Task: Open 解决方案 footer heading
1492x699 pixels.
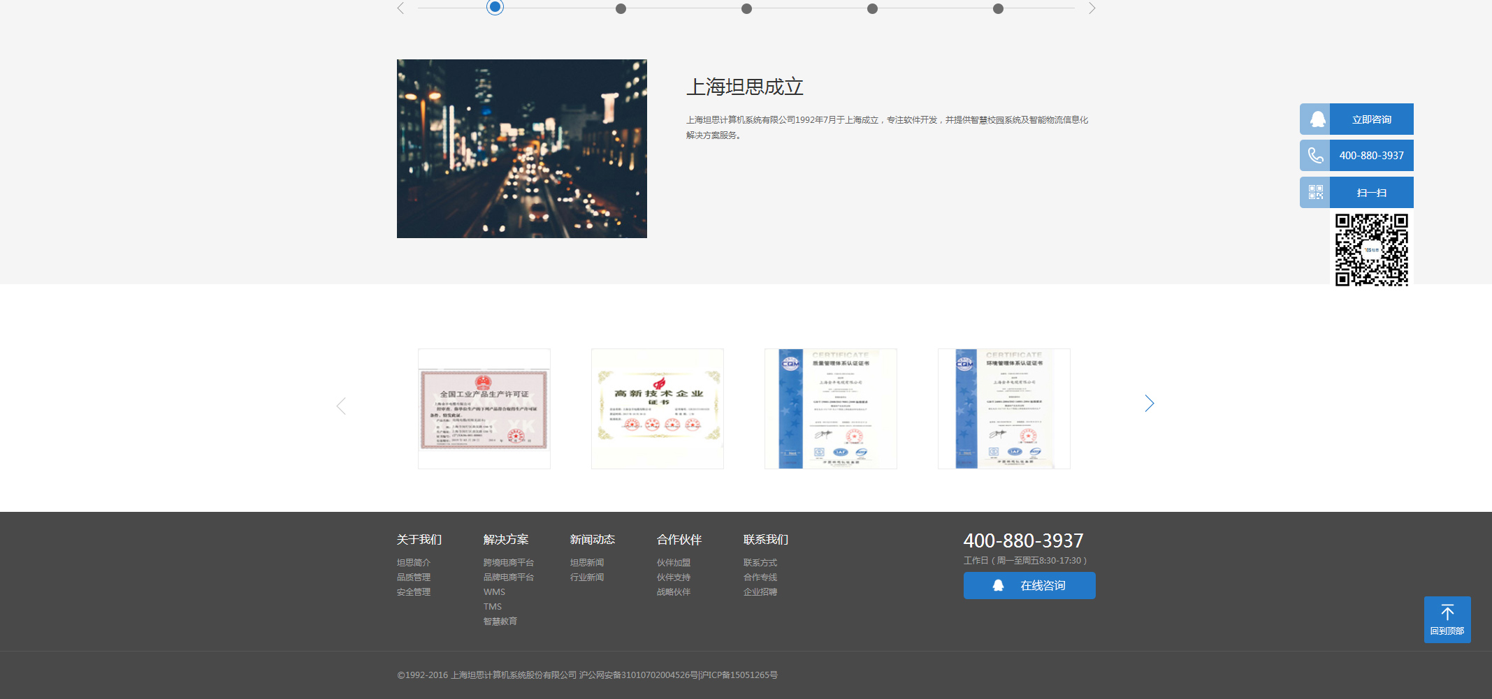Action: tap(506, 540)
